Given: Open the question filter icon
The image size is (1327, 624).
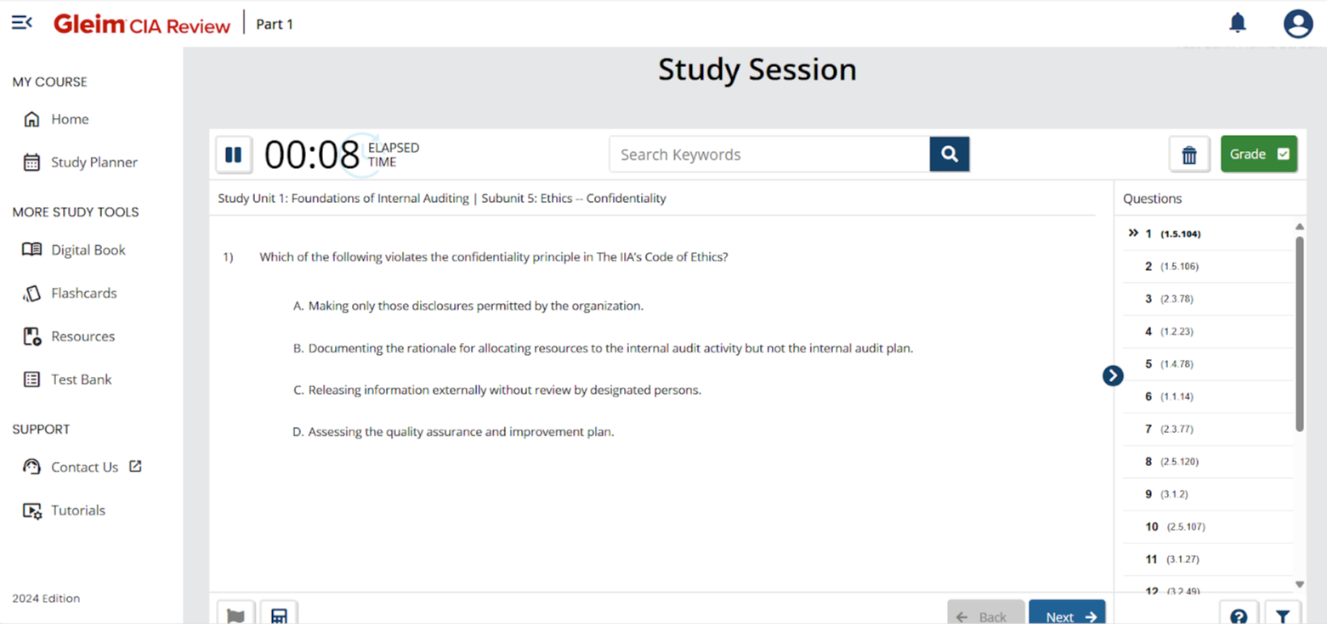Looking at the screenshot, I should [1284, 613].
